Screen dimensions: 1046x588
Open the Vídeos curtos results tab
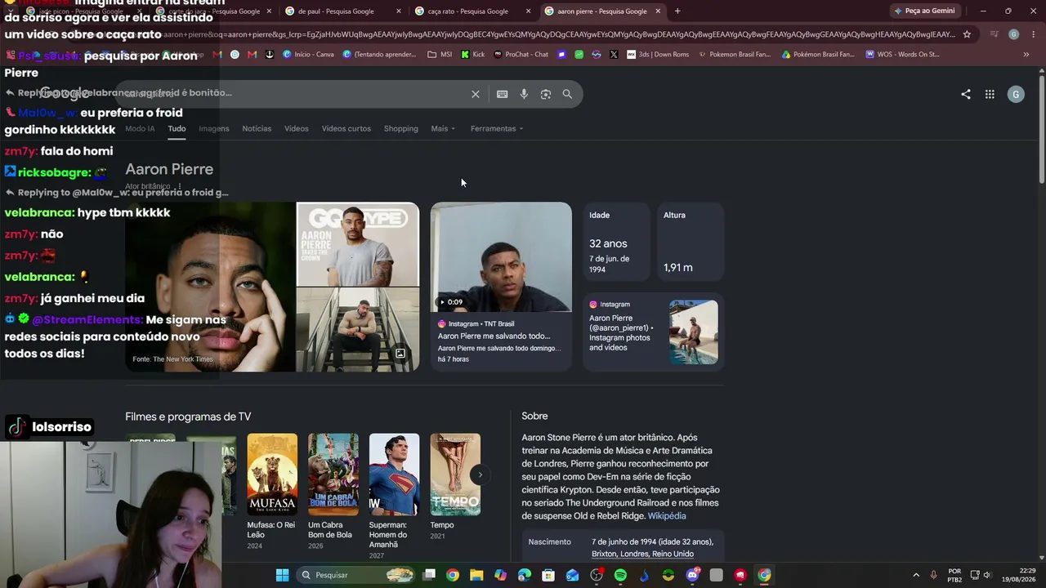tap(346, 128)
